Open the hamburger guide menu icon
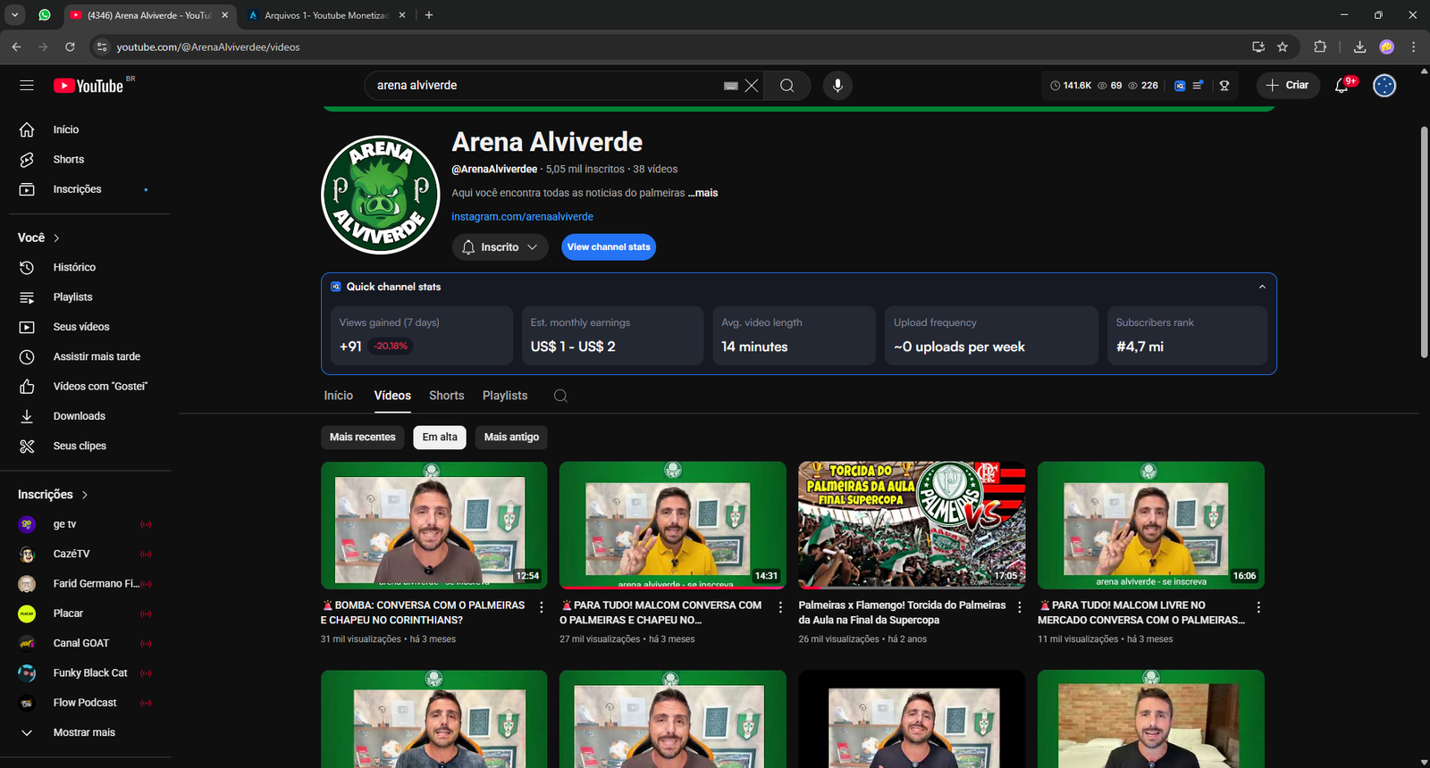The height and width of the screenshot is (768, 1430). [x=27, y=86]
